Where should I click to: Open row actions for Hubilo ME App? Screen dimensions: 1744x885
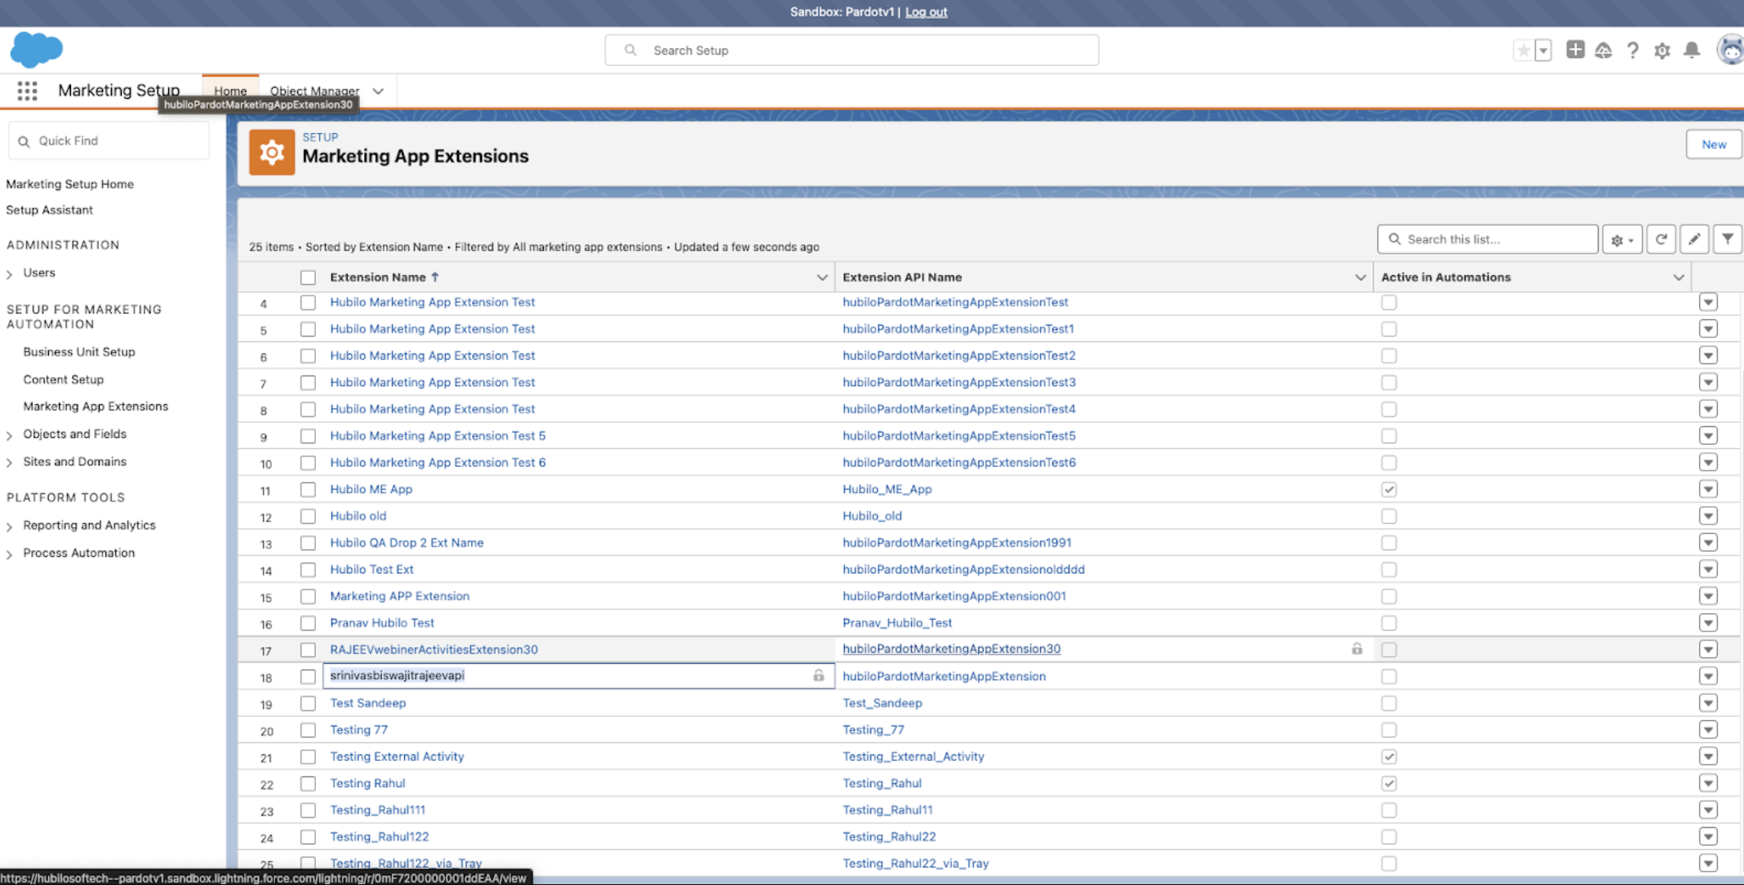(1708, 489)
